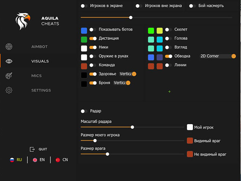Click the Мой игрок white color swatch
This screenshot has height=181, width=241.
pyautogui.click(x=190, y=127)
